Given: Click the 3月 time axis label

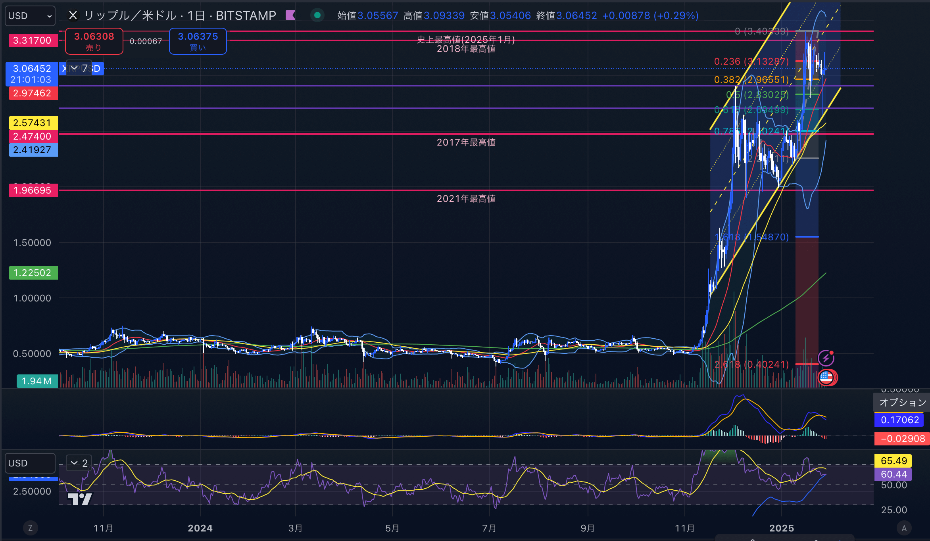Looking at the screenshot, I should point(296,528).
